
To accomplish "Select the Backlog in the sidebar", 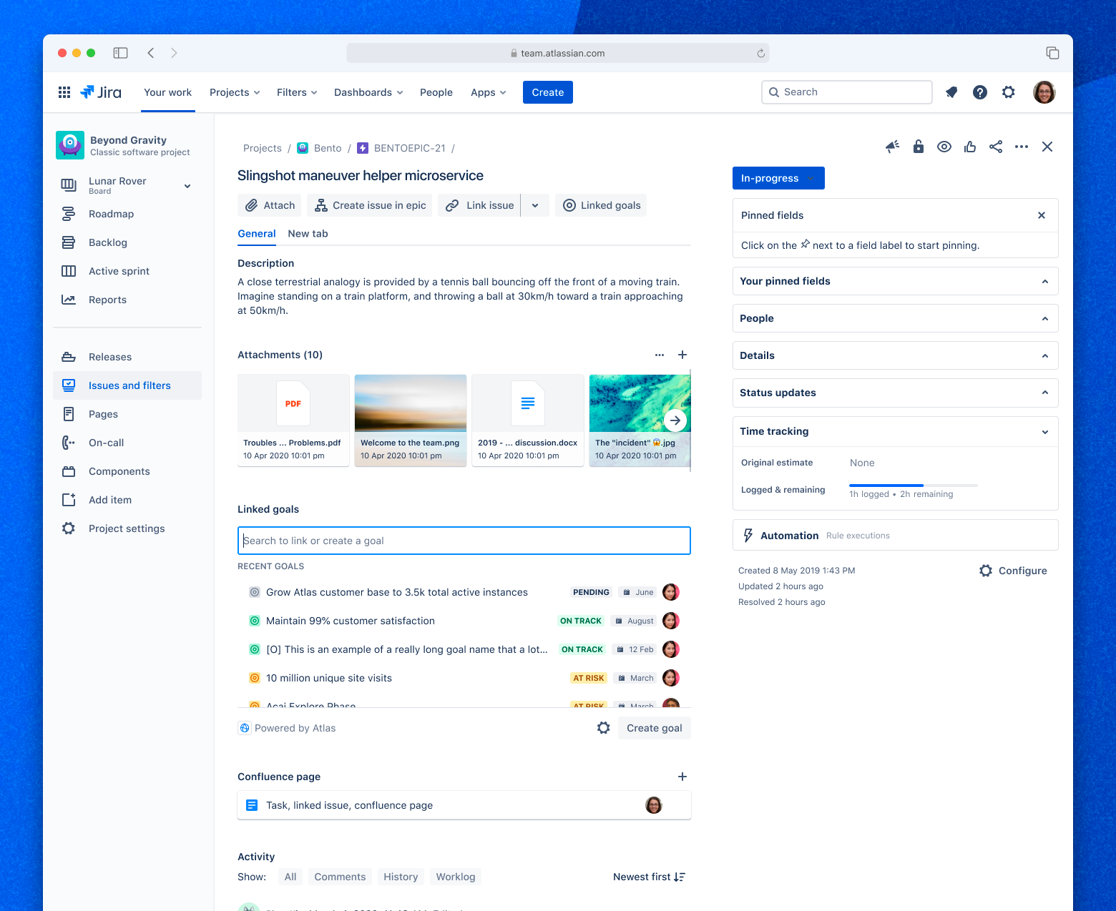I will click(x=108, y=242).
